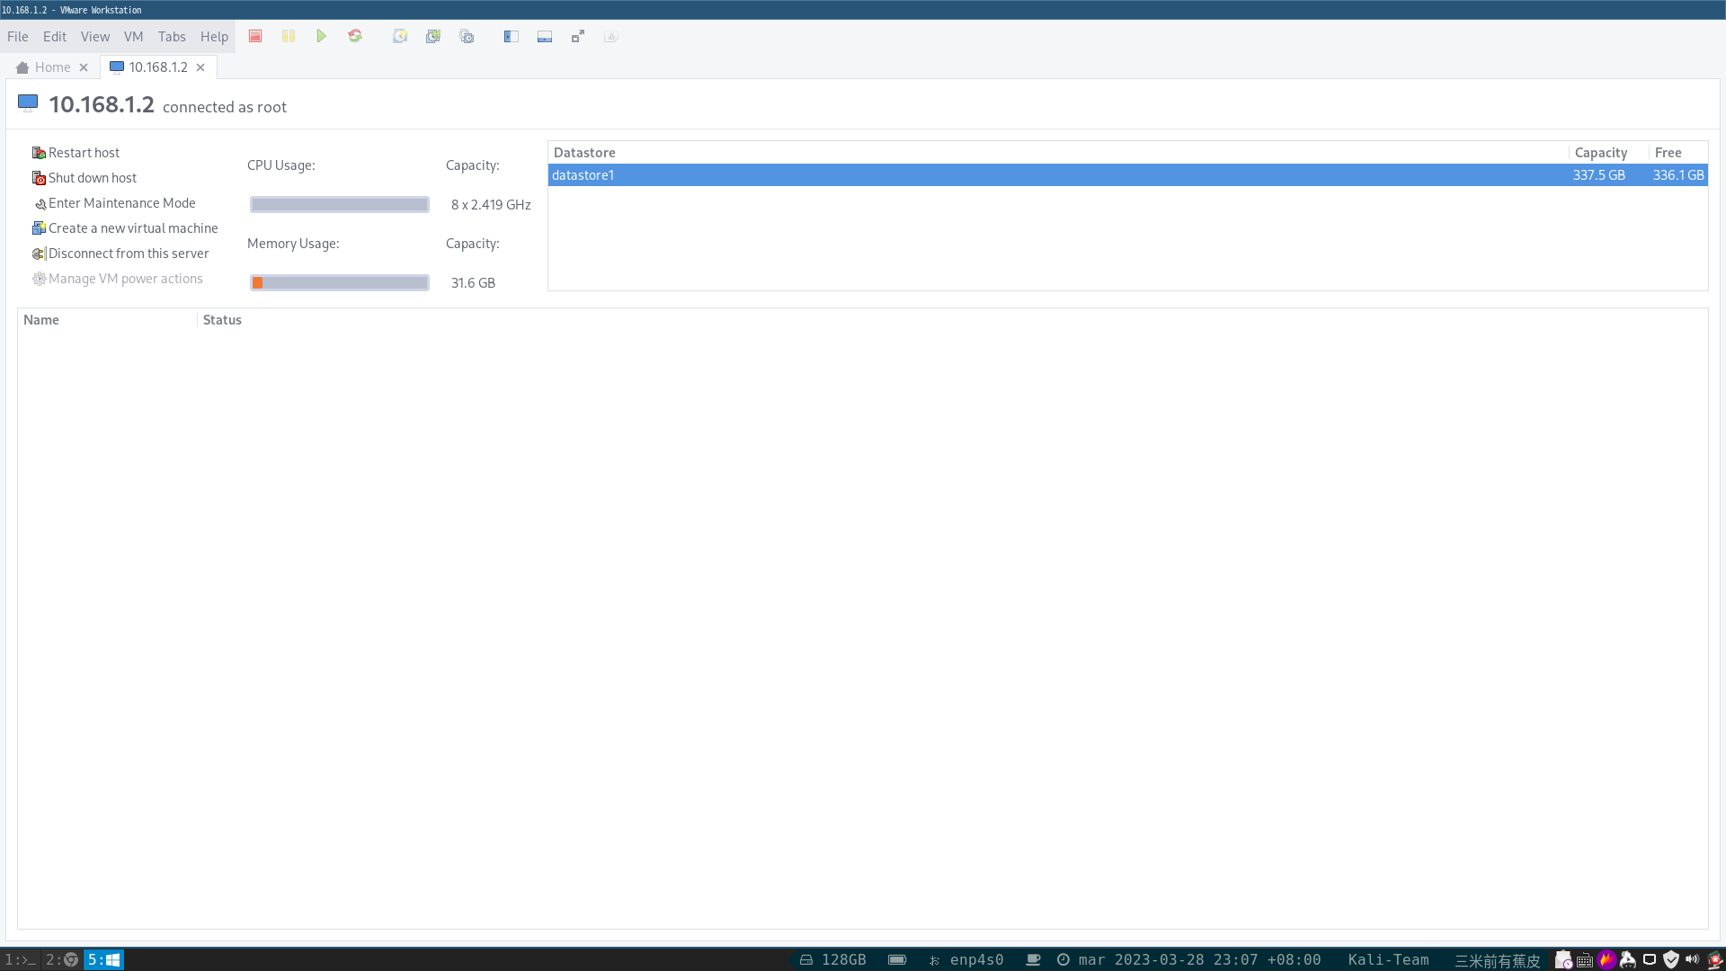Switch to workspace 5 Windows in taskbar
The width and height of the screenshot is (1726, 971).
tap(104, 960)
